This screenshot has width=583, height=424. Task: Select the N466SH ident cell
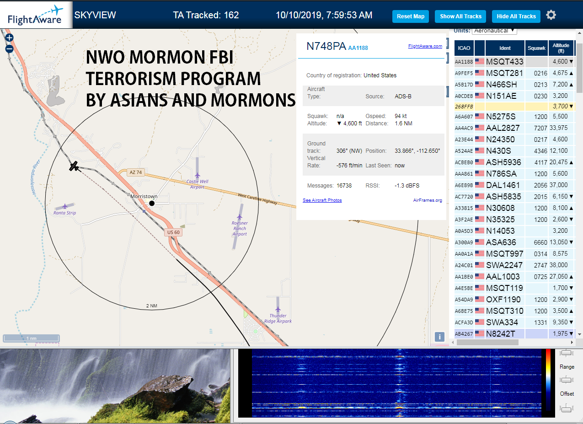point(505,84)
